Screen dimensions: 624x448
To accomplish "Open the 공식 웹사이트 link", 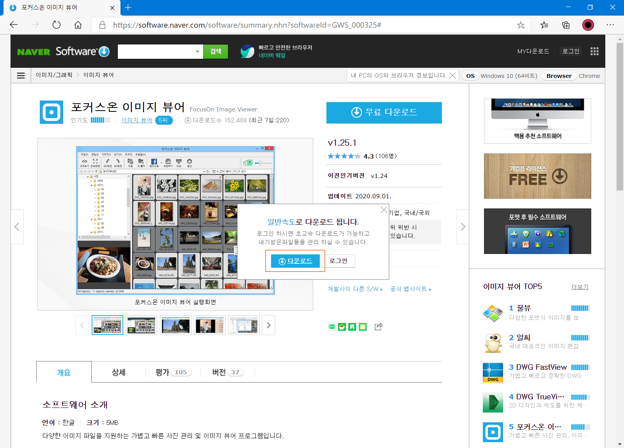I will click(410, 289).
